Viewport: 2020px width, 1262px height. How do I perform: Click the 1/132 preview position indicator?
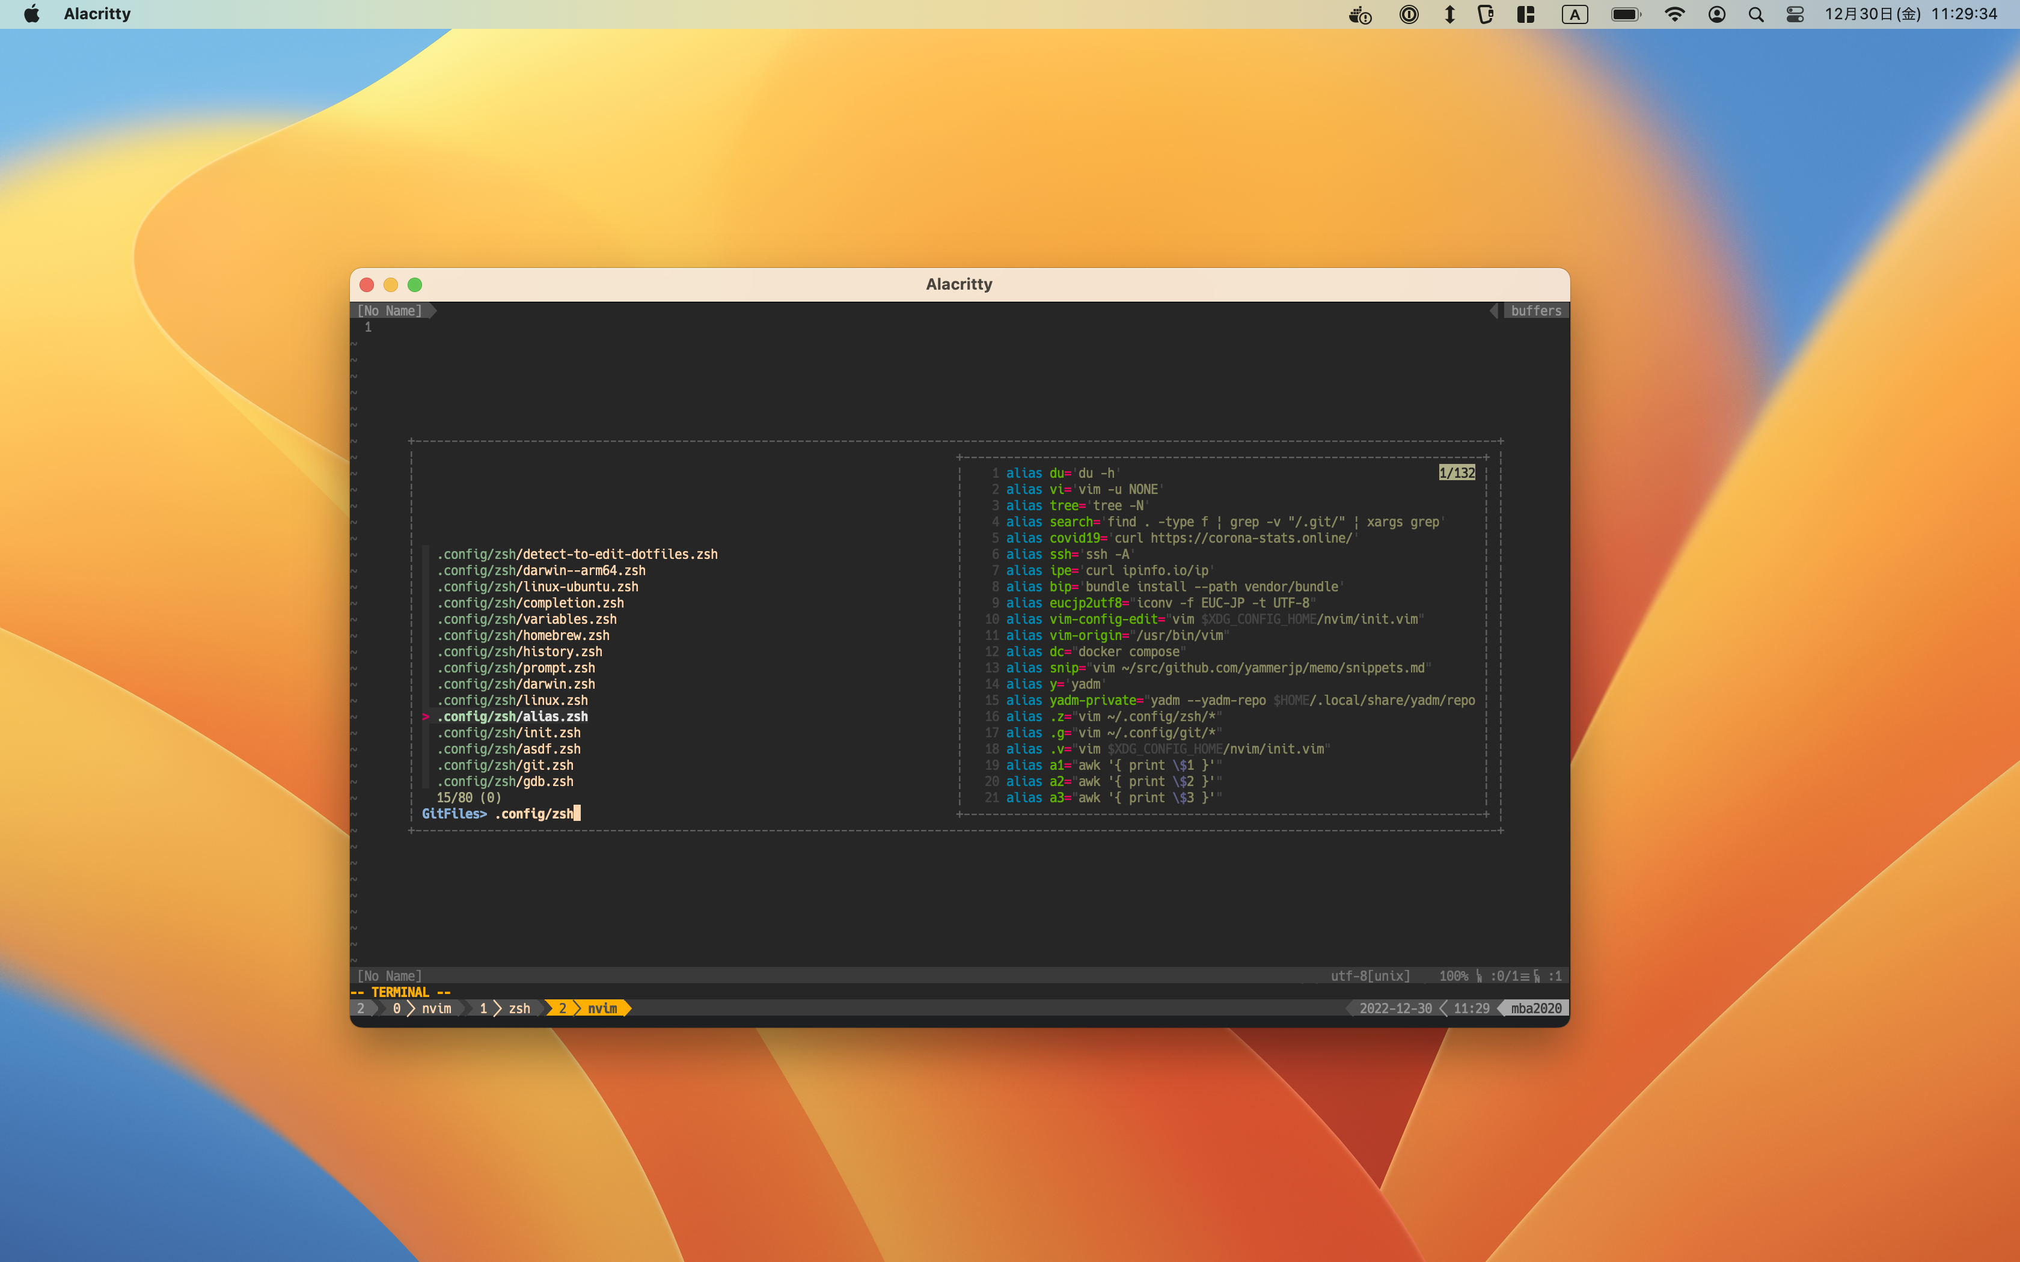pos(1457,474)
